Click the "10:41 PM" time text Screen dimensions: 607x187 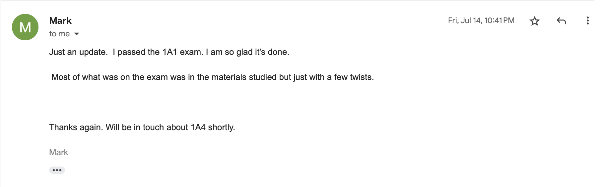click(499, 20)
